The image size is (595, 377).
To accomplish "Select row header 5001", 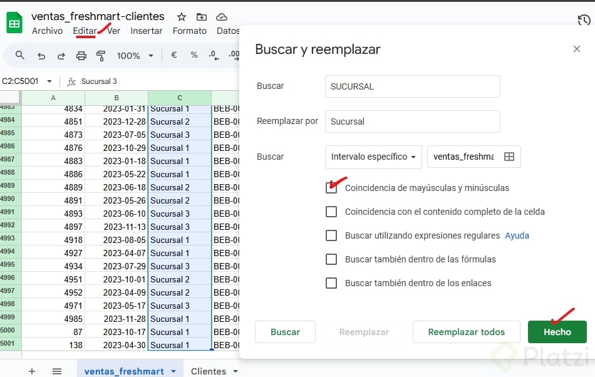I will tap(10, 343).
